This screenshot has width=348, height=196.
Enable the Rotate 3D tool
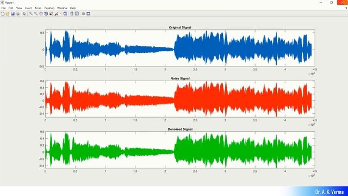(x=46, y=14)
